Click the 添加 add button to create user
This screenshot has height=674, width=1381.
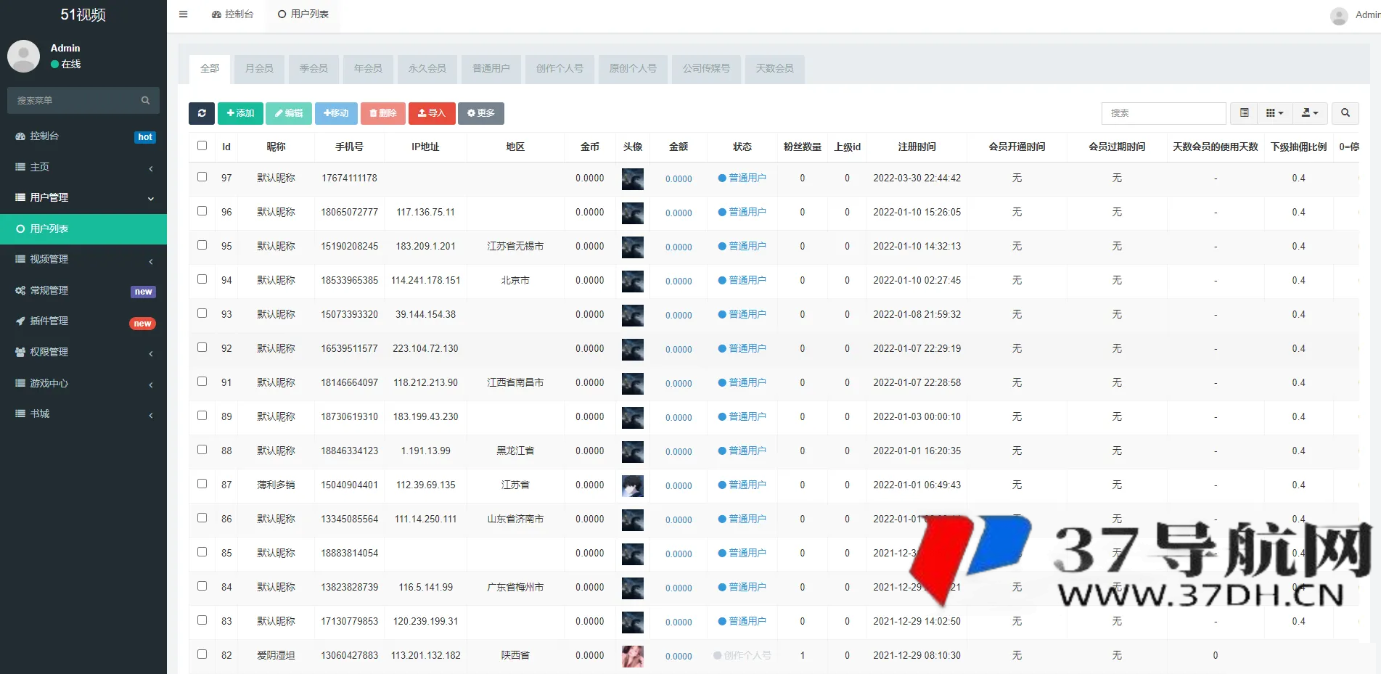tap(240, 113)
